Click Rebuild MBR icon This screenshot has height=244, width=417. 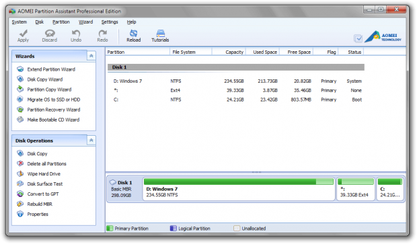(20, 204)
